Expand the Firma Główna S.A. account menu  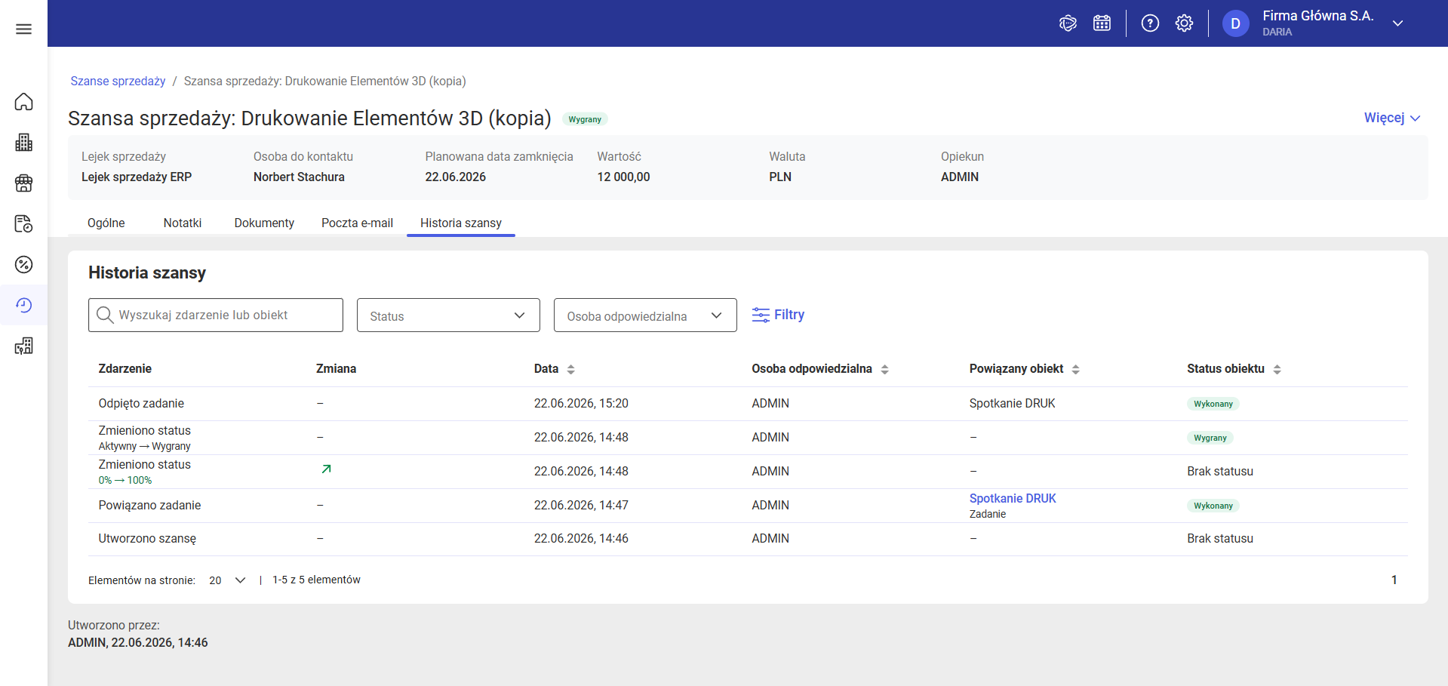(x=1397, y=23)
